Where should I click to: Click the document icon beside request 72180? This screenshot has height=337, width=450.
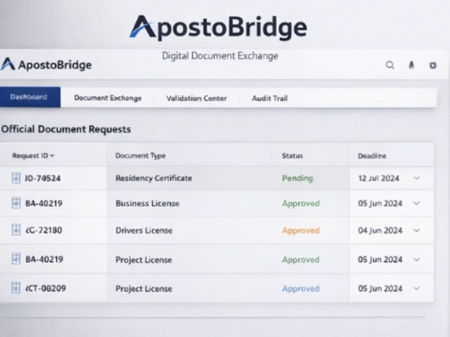click(x=16, y=230)
